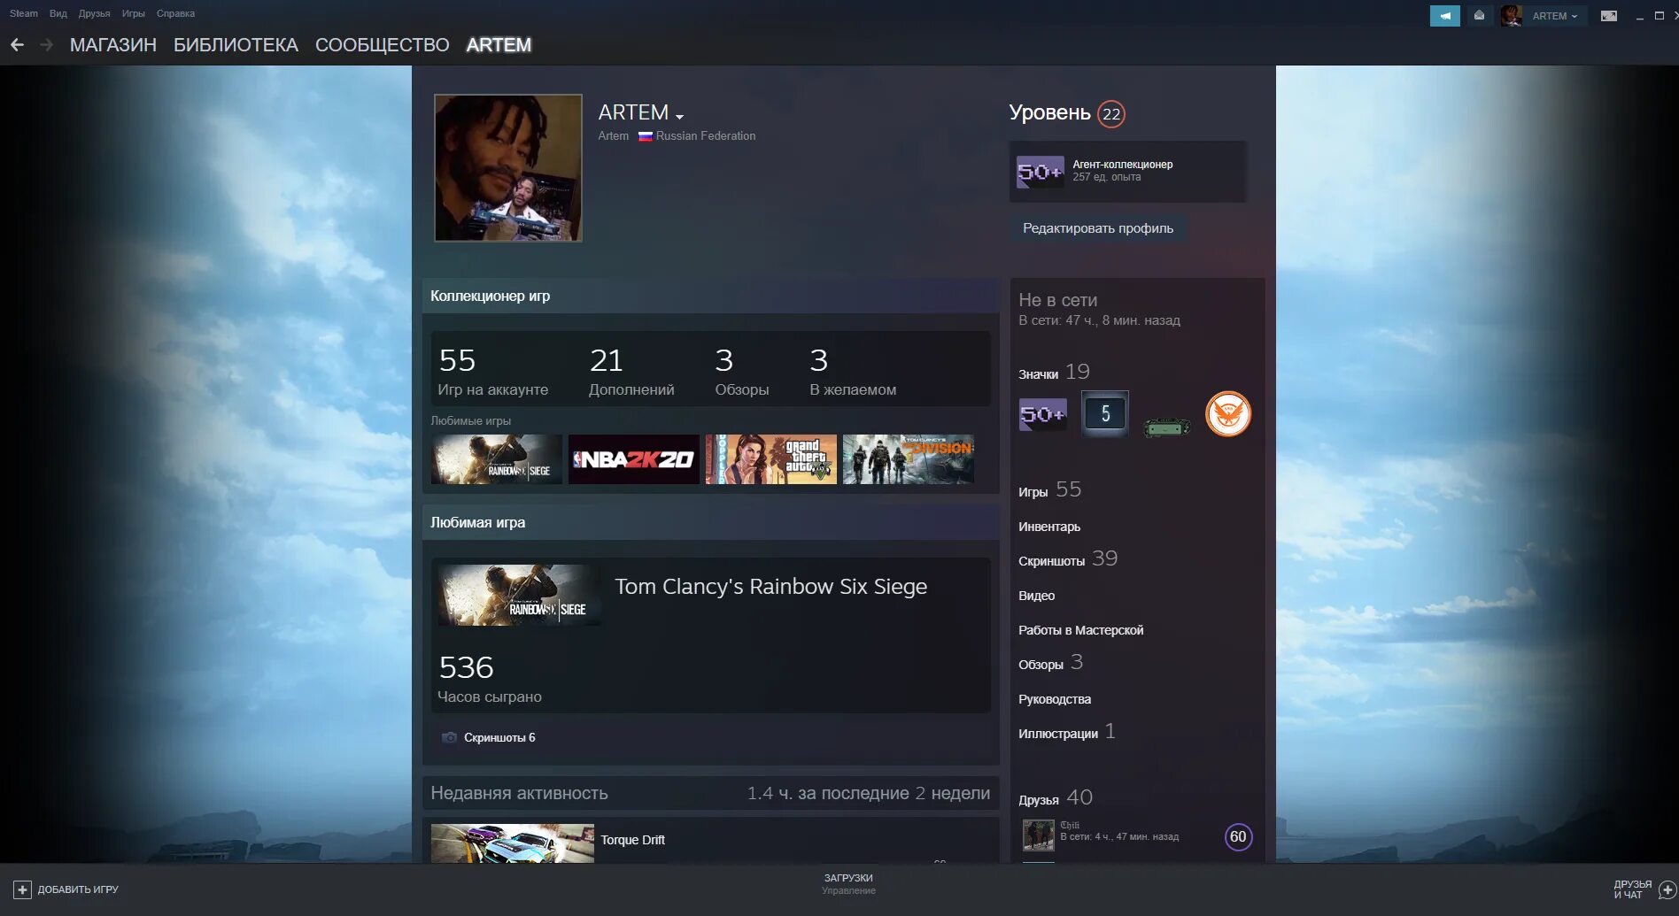Select the NBA 2K20 favorite game thumbnail

click(634, 458)
